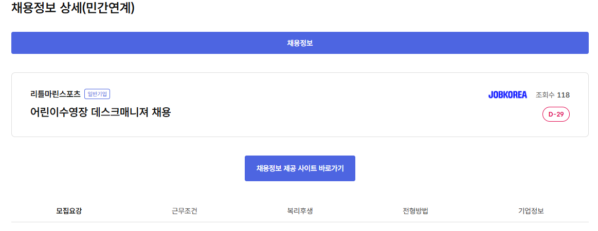
Task: Open the 어린이수영장 데스크매니져 채용 job title
Action: (x=100, y=112)
